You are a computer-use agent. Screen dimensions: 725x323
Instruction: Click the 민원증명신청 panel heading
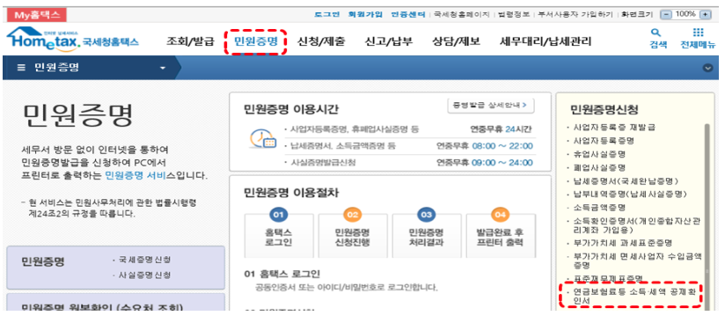pyautogui.click(x=604, y=109)
